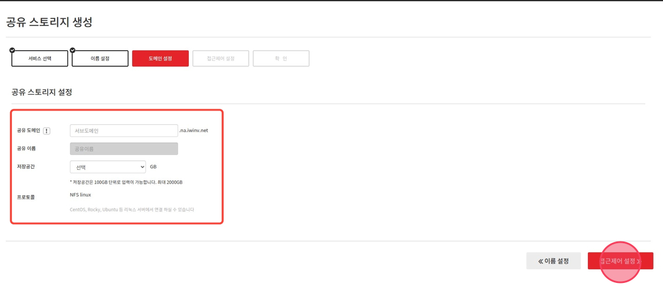Click the 저장공간은 100GB 단위 note text
Screen dimensions: 663x293
coord(126,183)
